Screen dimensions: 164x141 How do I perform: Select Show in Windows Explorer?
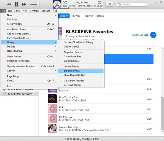(29, 66)
